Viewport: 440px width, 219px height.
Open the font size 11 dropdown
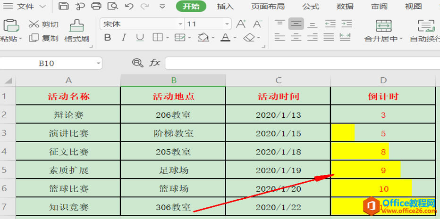click(x=227, y=24)
